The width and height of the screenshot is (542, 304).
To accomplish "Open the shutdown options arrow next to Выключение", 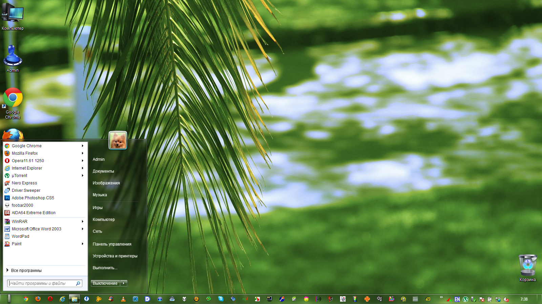I will (x=124, y=283).
